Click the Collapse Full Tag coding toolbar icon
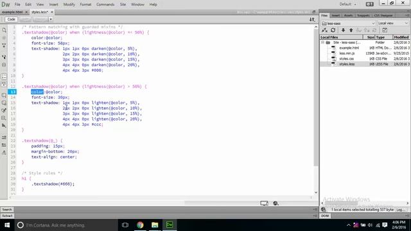The height and width of the screenshot is (231, 411). [4, 46]
